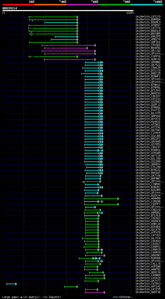The image size is (165, 299).
Task: Open hit UniRef100_B9GML3
Action: tap(148, 22)
